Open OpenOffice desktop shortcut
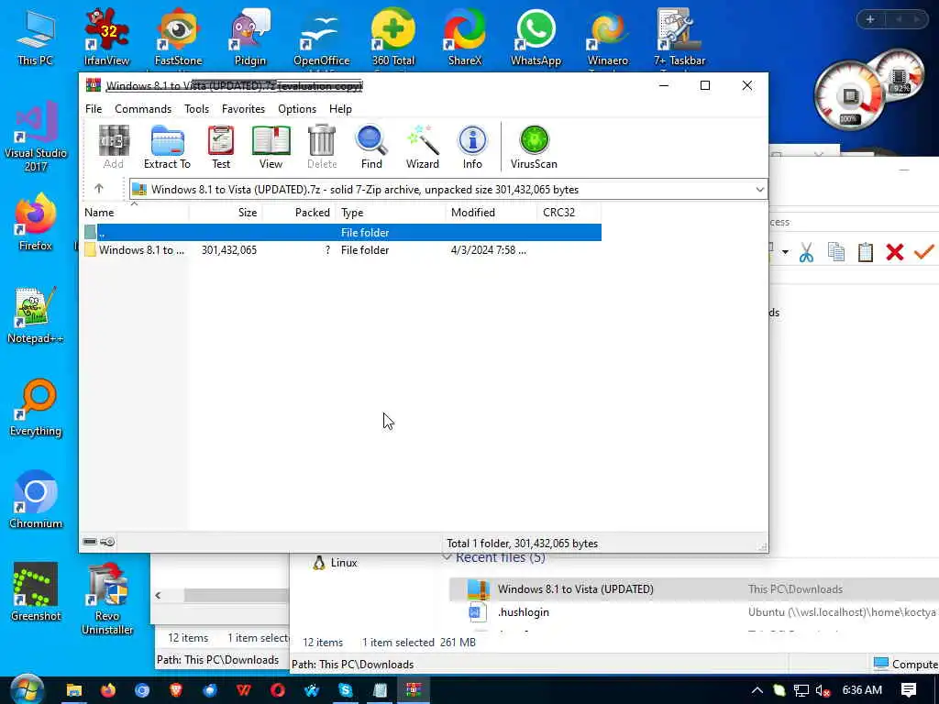Viewport: 939px width, 704px height. point(321,38)
